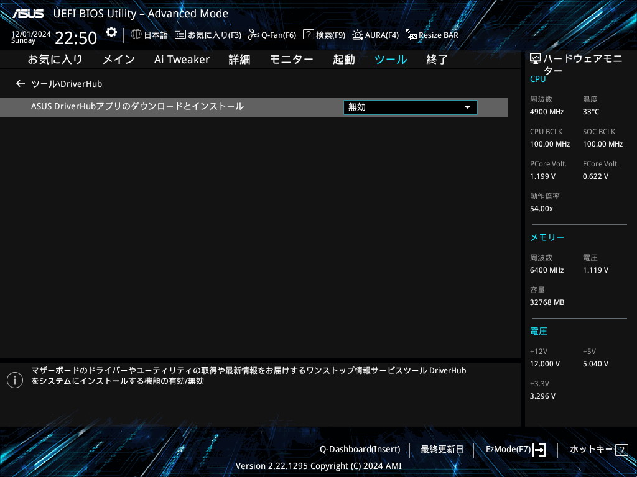
Task: Select the ASUS DriverHub install setting row
Action: pos(254,107)
